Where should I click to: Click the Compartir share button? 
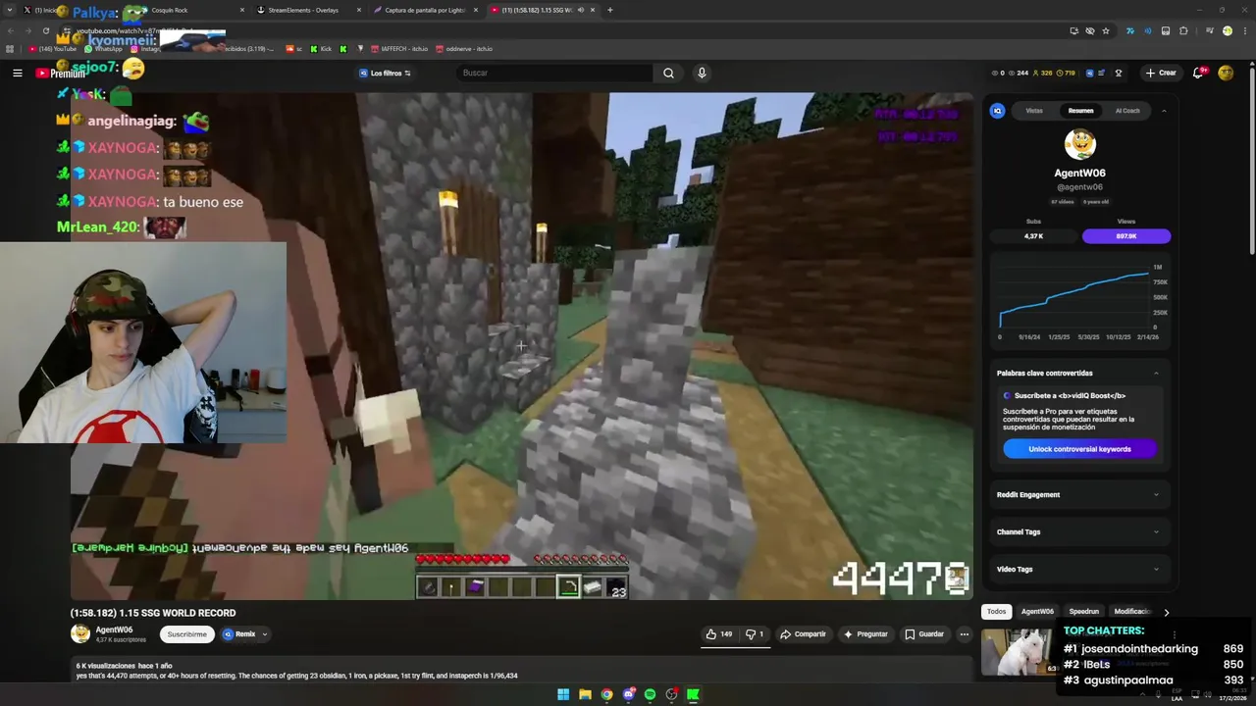tap(803, 634)
